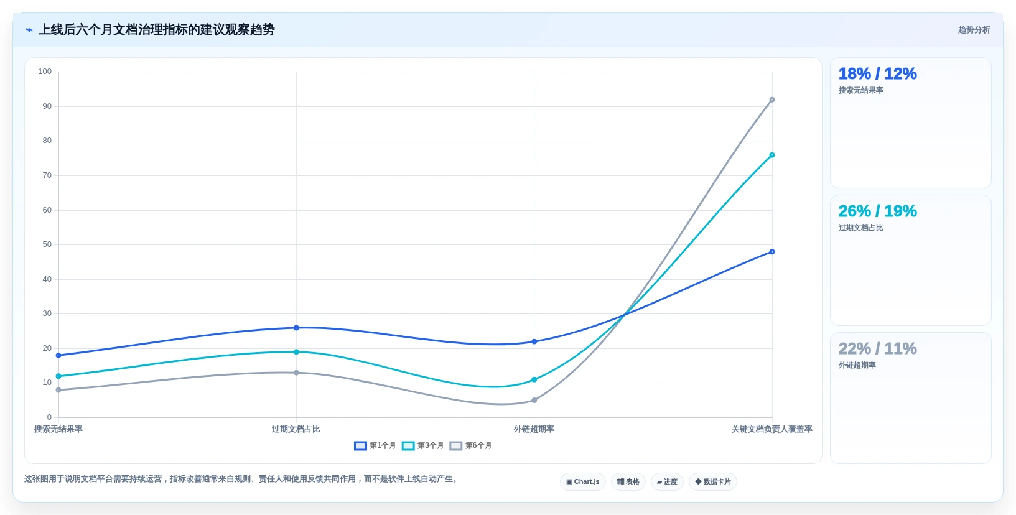Click 第6个月 point at 关键文档负责人覆盖率

[x=772, y=100]
